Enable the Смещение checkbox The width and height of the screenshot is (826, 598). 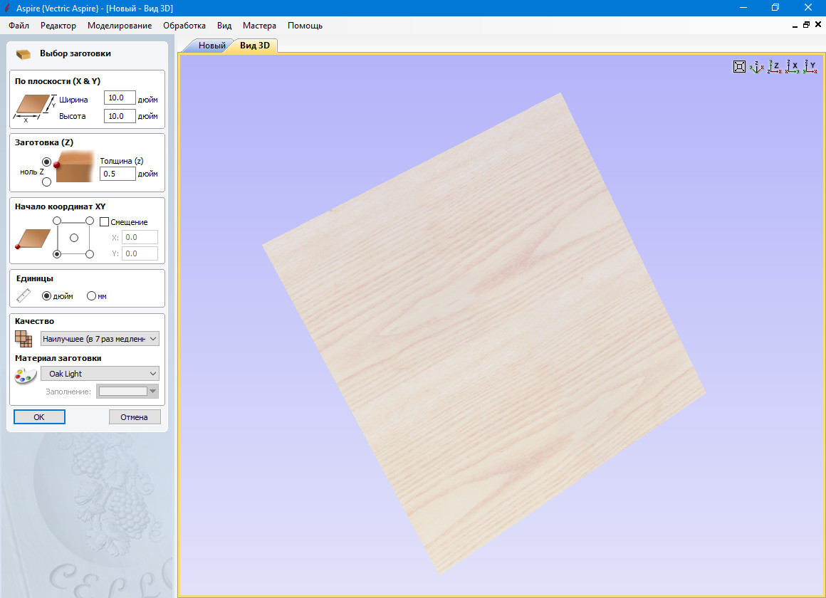[105, 222]
